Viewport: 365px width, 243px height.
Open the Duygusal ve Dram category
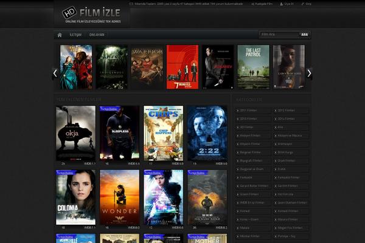pyautogui.click(x=253, y=169)
